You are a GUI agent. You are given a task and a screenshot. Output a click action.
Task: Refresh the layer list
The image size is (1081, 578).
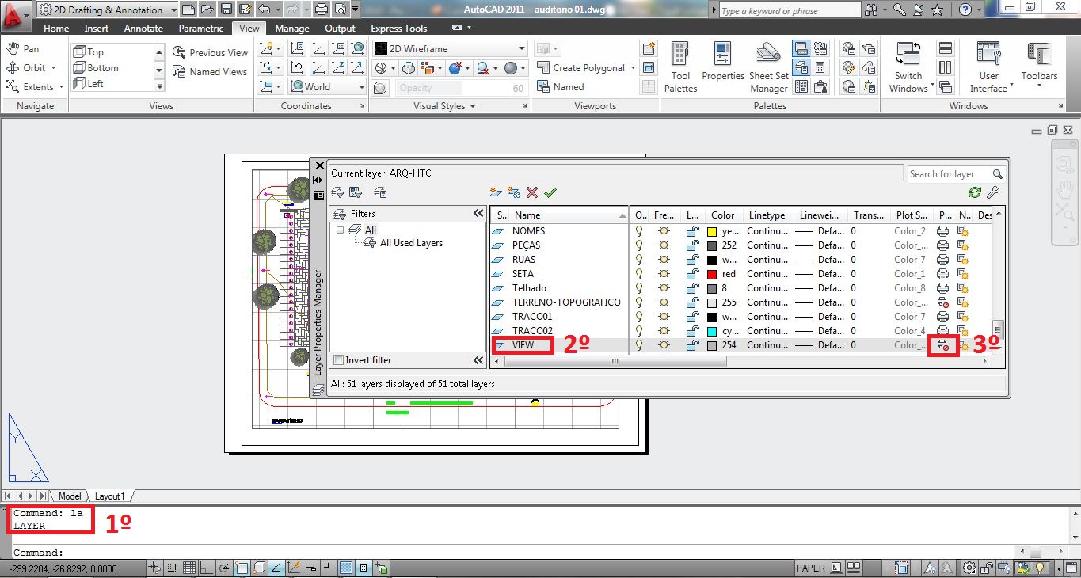tap(975, 192)
